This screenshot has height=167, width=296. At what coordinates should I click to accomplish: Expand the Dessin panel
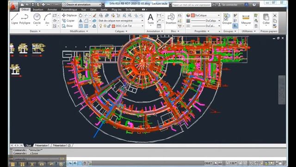(35, 31)
